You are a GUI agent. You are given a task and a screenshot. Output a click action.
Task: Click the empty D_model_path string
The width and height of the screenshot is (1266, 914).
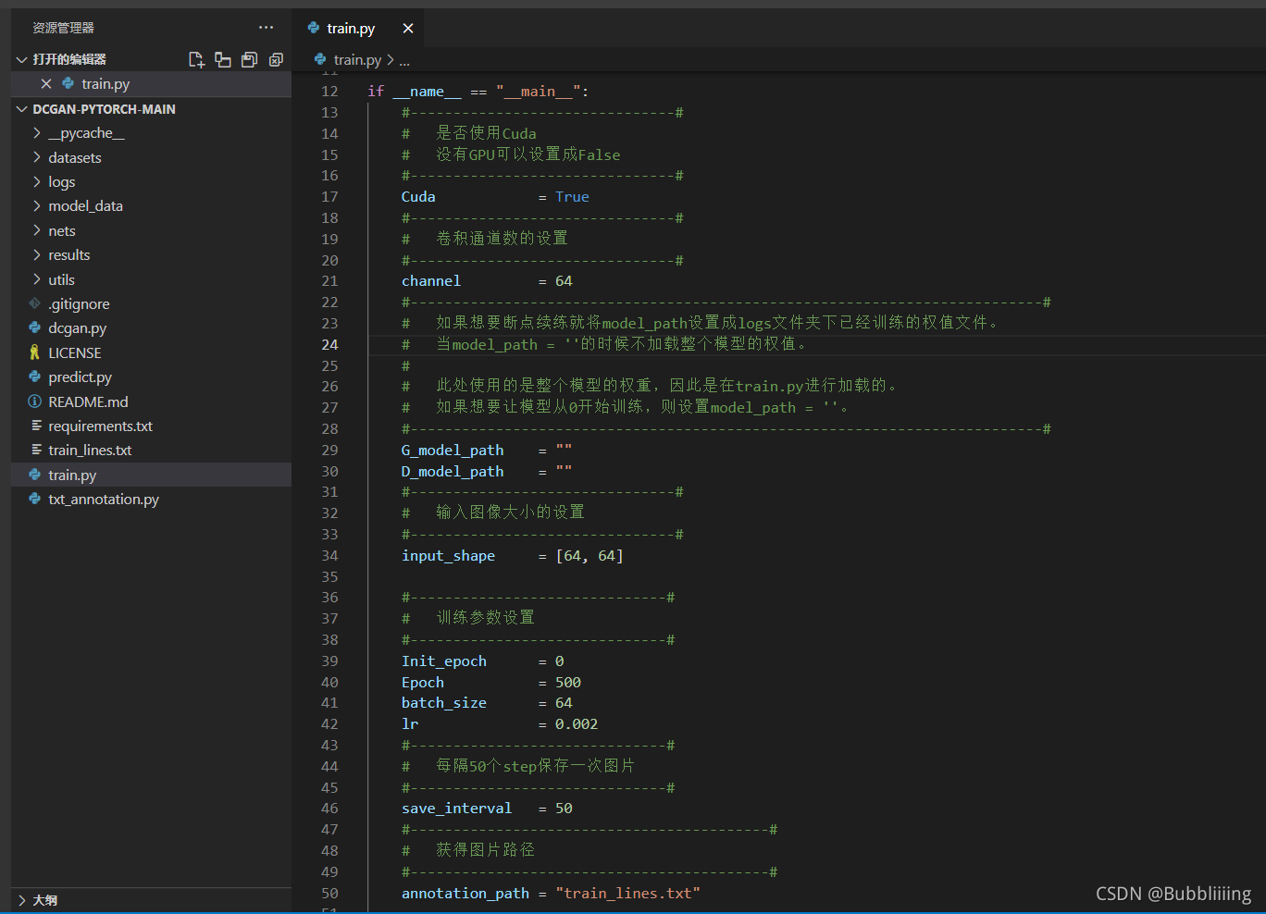click(x=564, y=471)
